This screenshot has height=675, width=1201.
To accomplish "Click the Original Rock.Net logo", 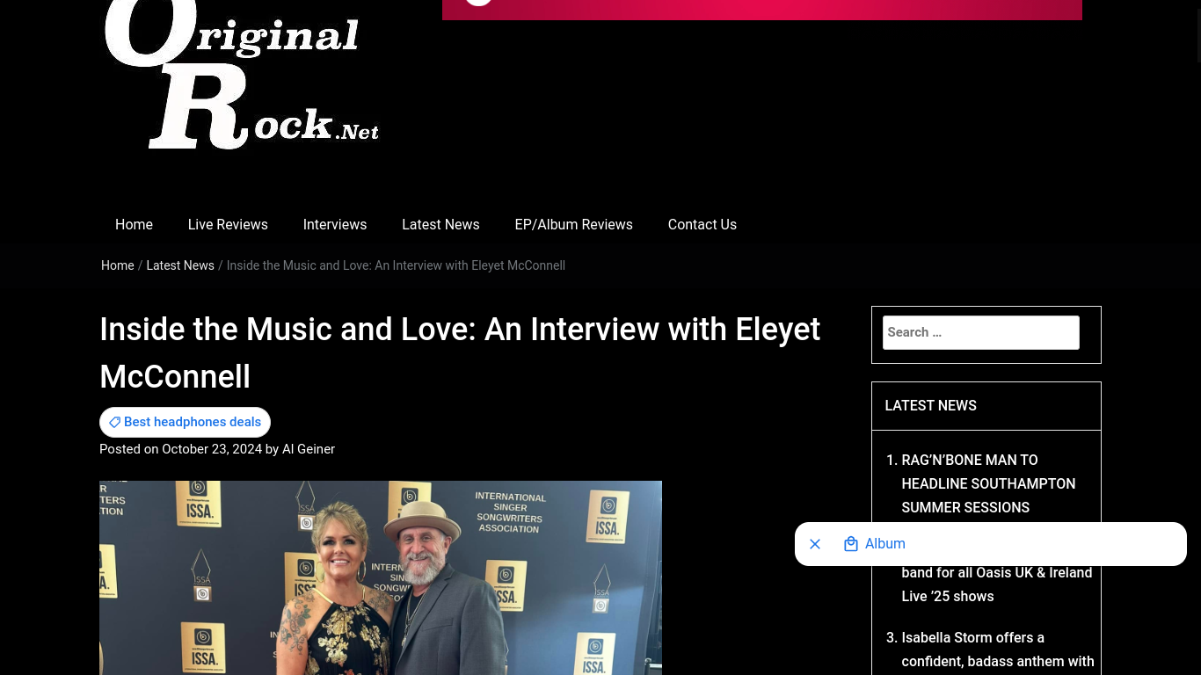I will [242, 75].
